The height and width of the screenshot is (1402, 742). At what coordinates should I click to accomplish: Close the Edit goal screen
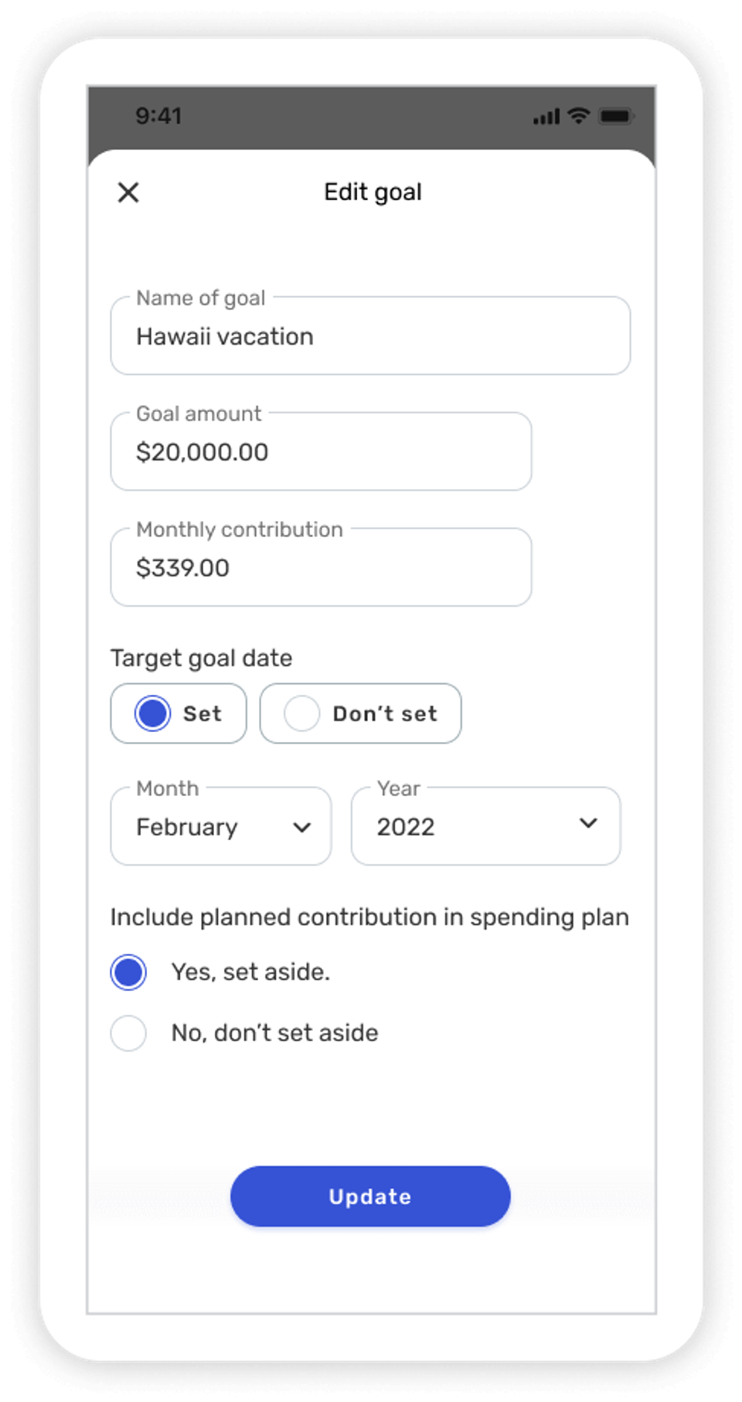pos(128,192)
